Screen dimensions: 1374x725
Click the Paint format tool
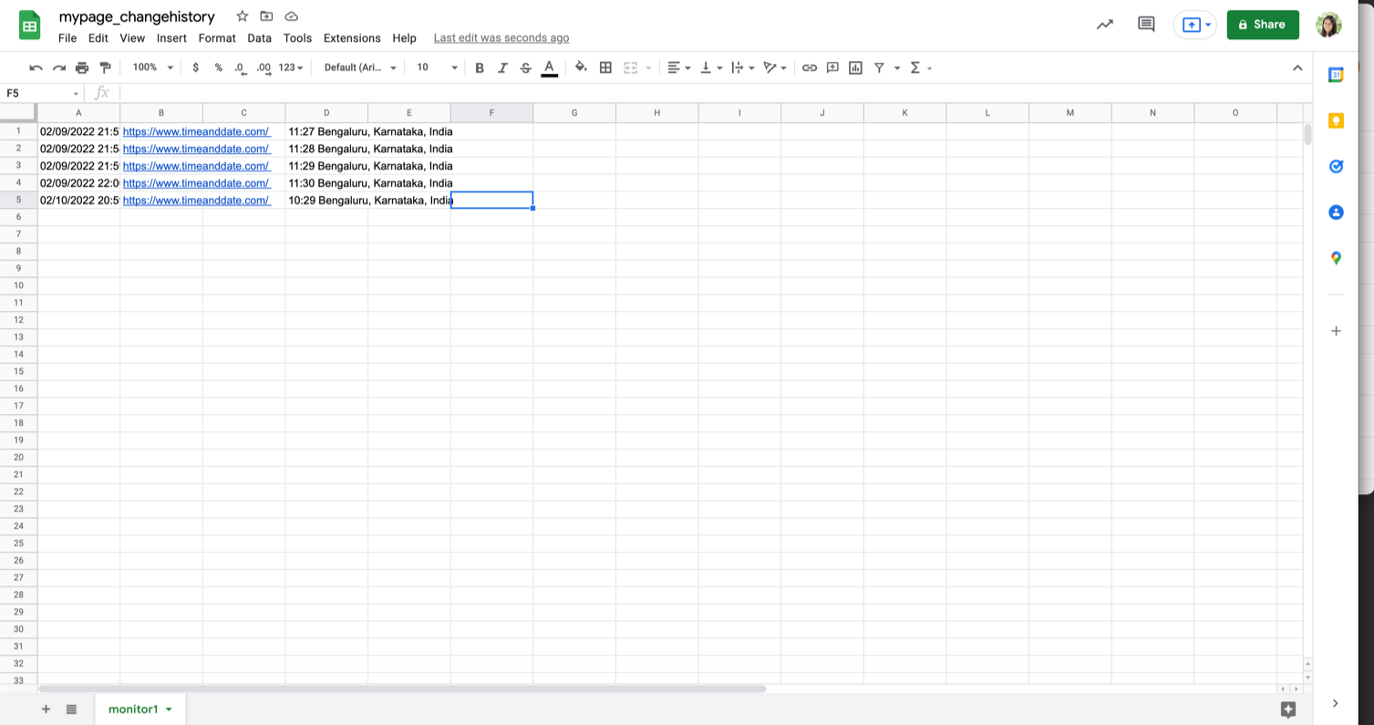(105, 67)
